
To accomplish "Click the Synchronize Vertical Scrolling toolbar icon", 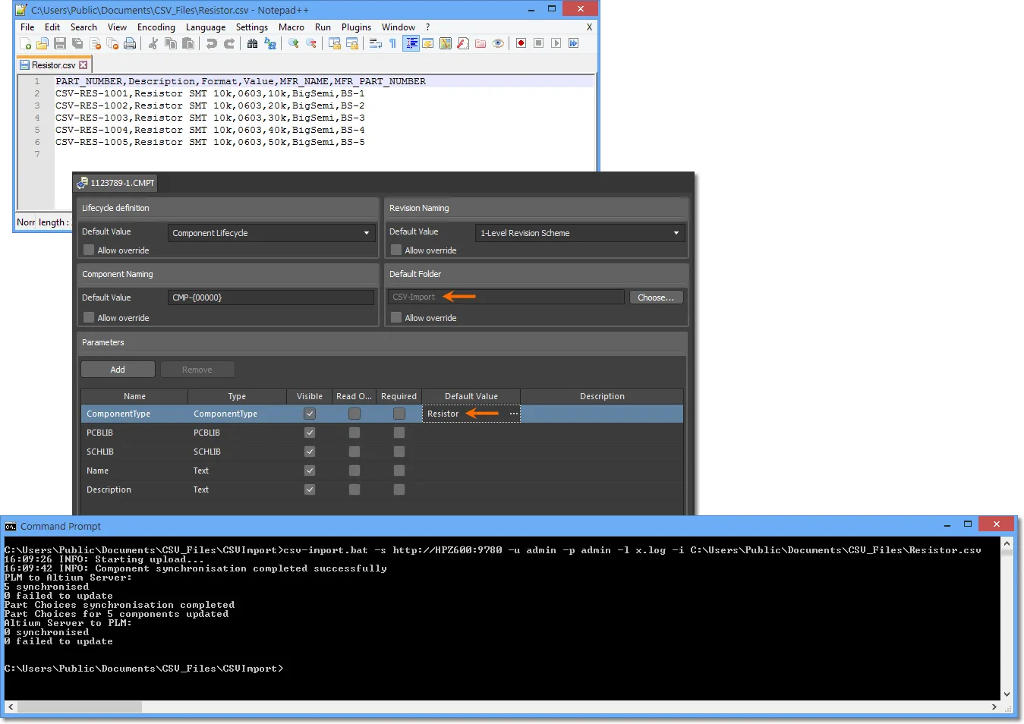I will click(x=335, y=43).
